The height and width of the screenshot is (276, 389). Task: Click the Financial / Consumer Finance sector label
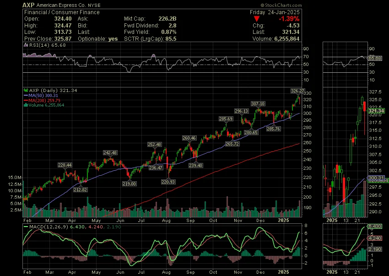62,12
